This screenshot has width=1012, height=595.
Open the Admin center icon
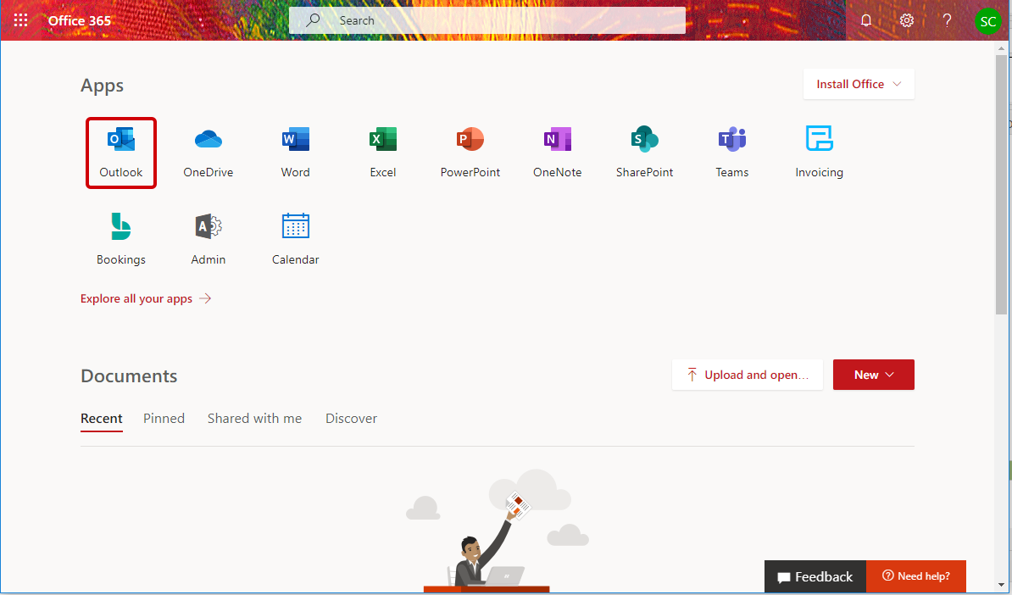tap(208, 239)
